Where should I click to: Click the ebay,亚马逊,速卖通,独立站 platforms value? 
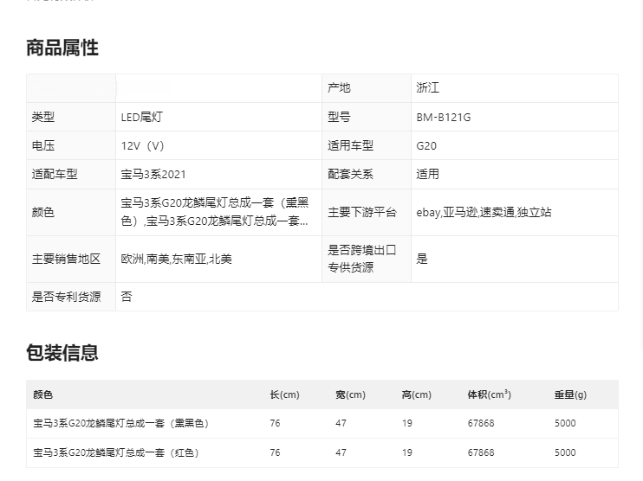point(484,212)
